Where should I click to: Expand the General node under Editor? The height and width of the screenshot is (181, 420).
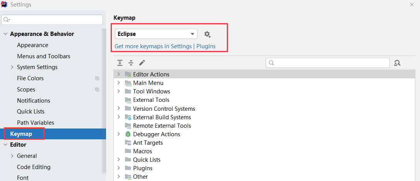click(x=12, y=156)
